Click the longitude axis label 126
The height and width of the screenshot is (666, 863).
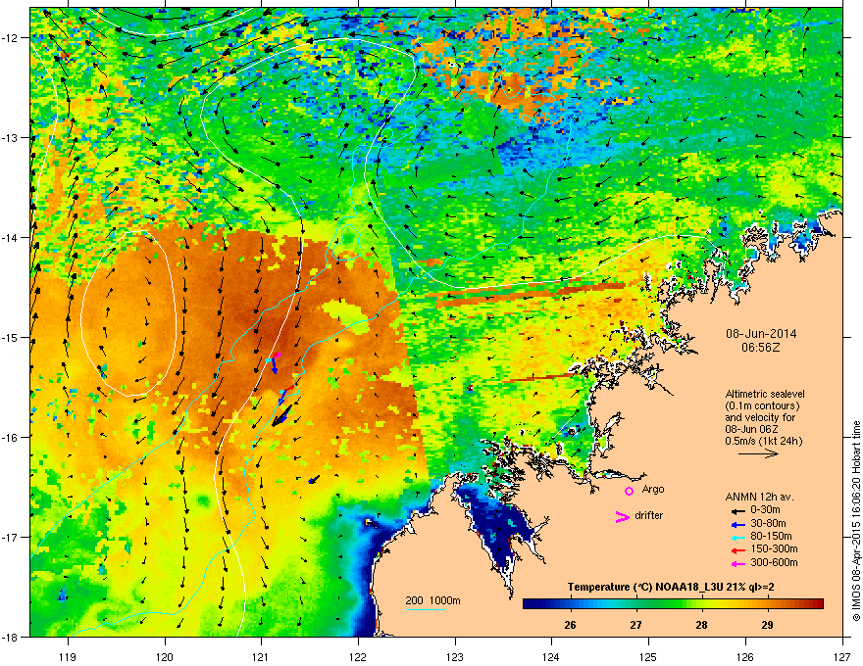[x=745, y=656]
